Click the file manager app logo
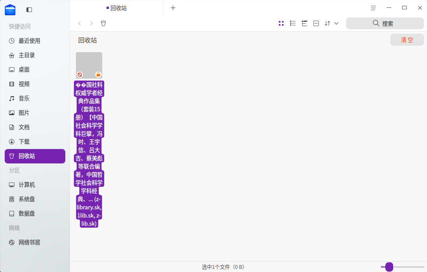Image resolution: width=427 pixels, height=272 pixels. 10,10
